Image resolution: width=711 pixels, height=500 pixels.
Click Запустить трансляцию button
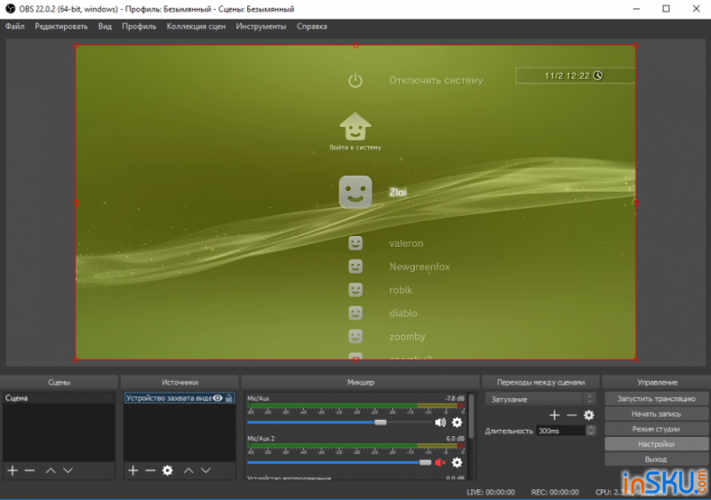pos(656,399)
